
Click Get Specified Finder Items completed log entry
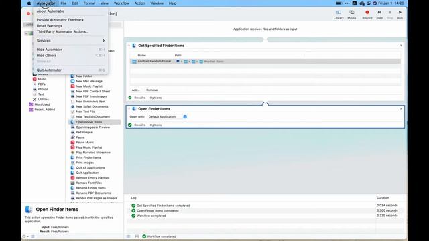click(164, 206)
